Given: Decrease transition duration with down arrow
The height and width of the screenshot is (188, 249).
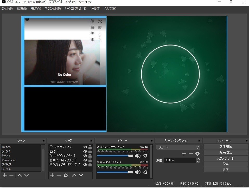Looking at the screenshot, I should pos(198,162).
